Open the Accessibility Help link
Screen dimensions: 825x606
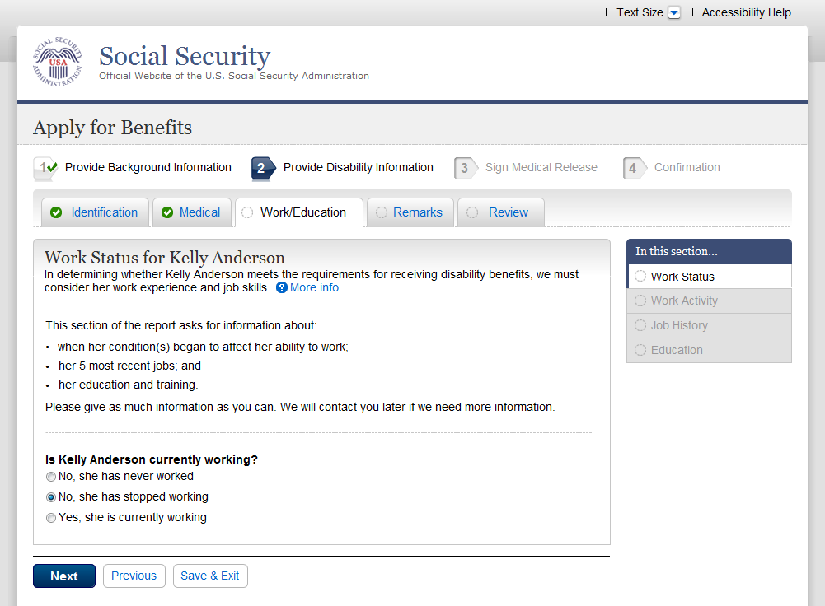point(746,12)
